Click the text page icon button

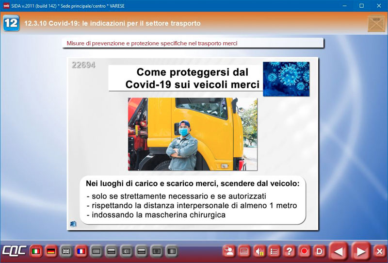244,251
